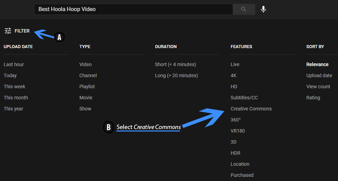This screenshot has width=338, height=181.
Task: Select the Live feature filter
Action: tap(235, 64)
